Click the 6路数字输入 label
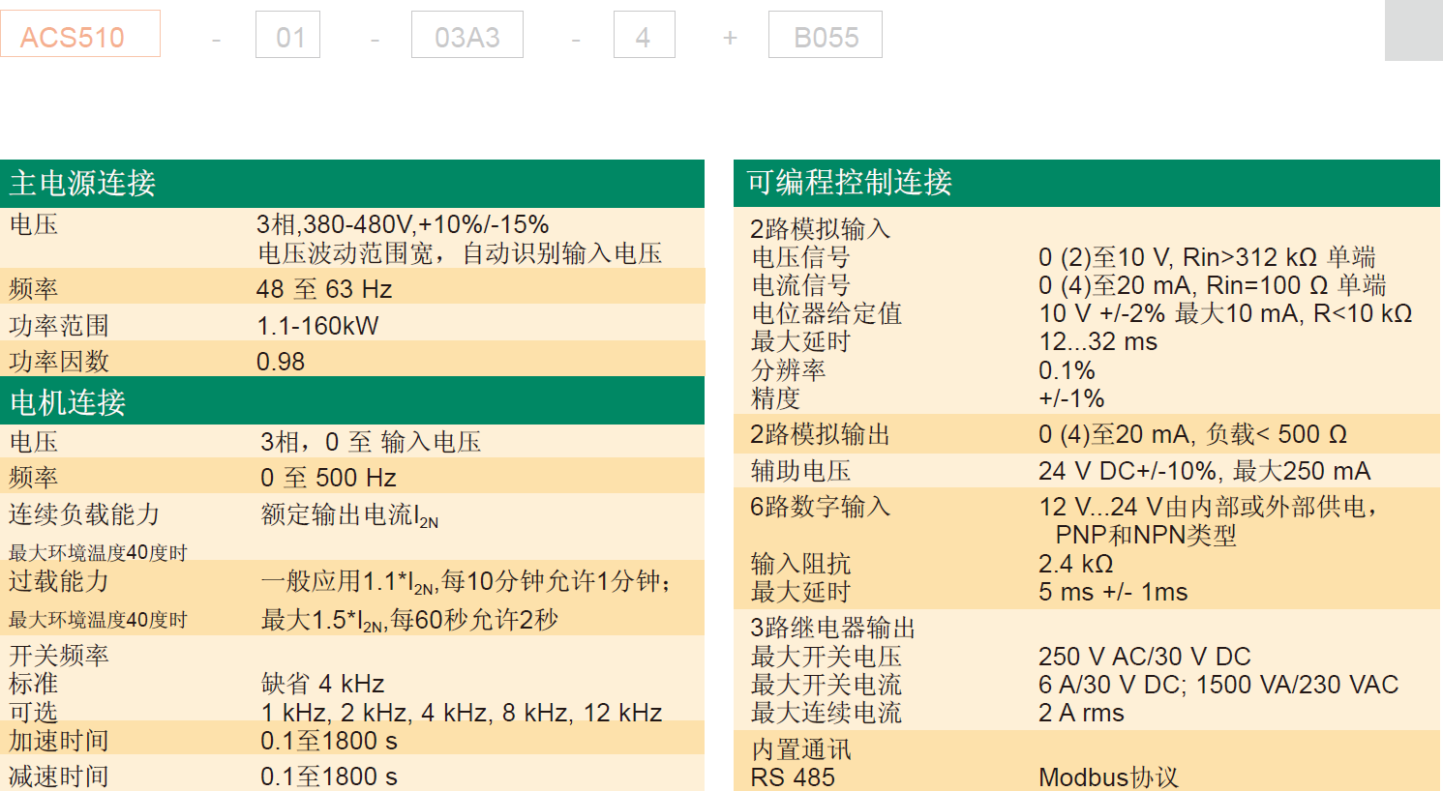This screenshot has width=1443, height=791. click(x=821, y=507)
